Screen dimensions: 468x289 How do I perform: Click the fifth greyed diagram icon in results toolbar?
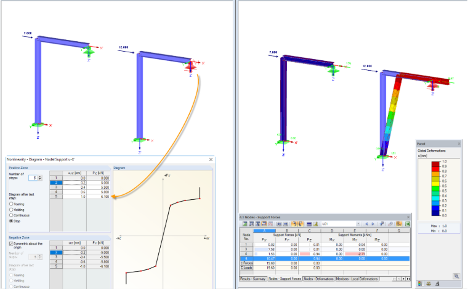(270, 224)
